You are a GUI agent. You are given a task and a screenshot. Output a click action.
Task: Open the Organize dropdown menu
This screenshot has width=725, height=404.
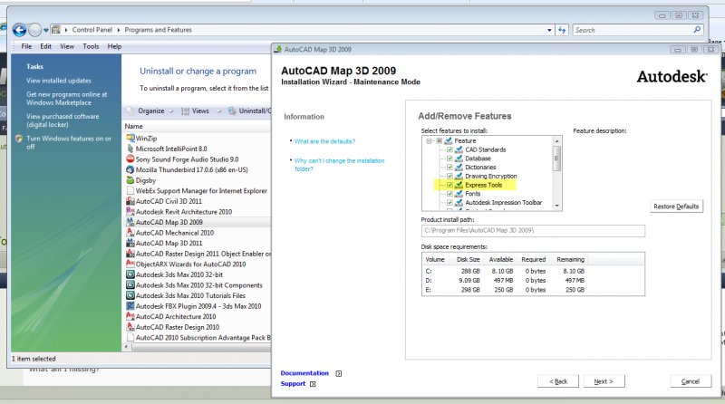tap(151, 111)
